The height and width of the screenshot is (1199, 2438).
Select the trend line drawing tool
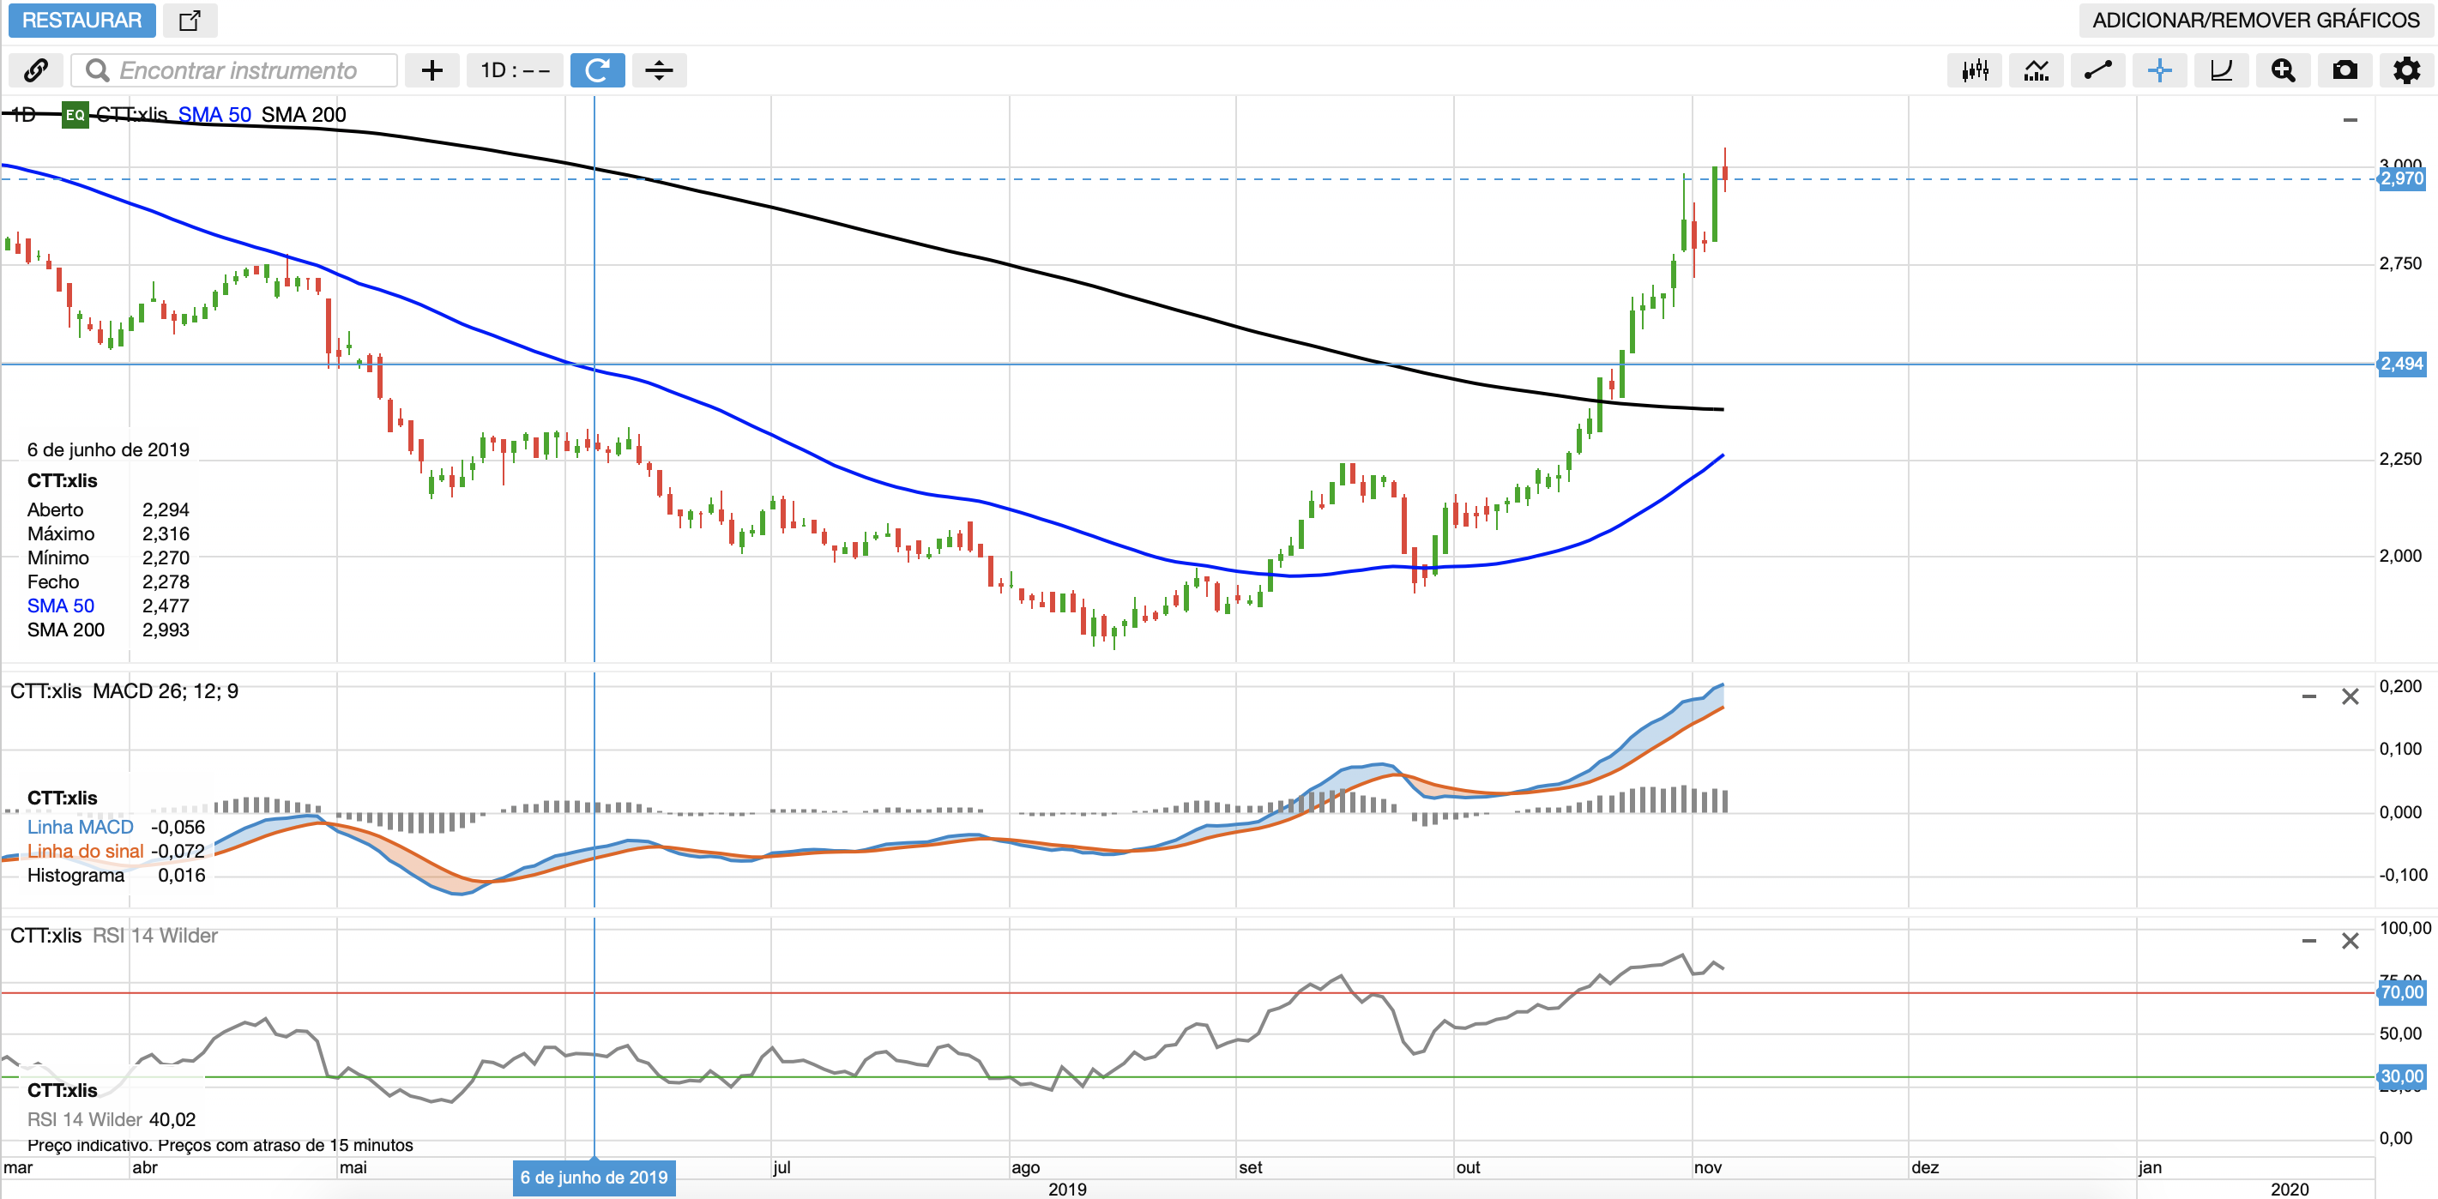[2097, 70]
